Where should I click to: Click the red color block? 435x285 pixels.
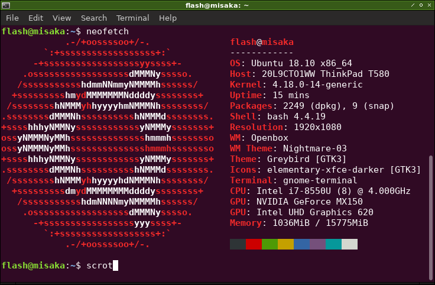point(254,244)
